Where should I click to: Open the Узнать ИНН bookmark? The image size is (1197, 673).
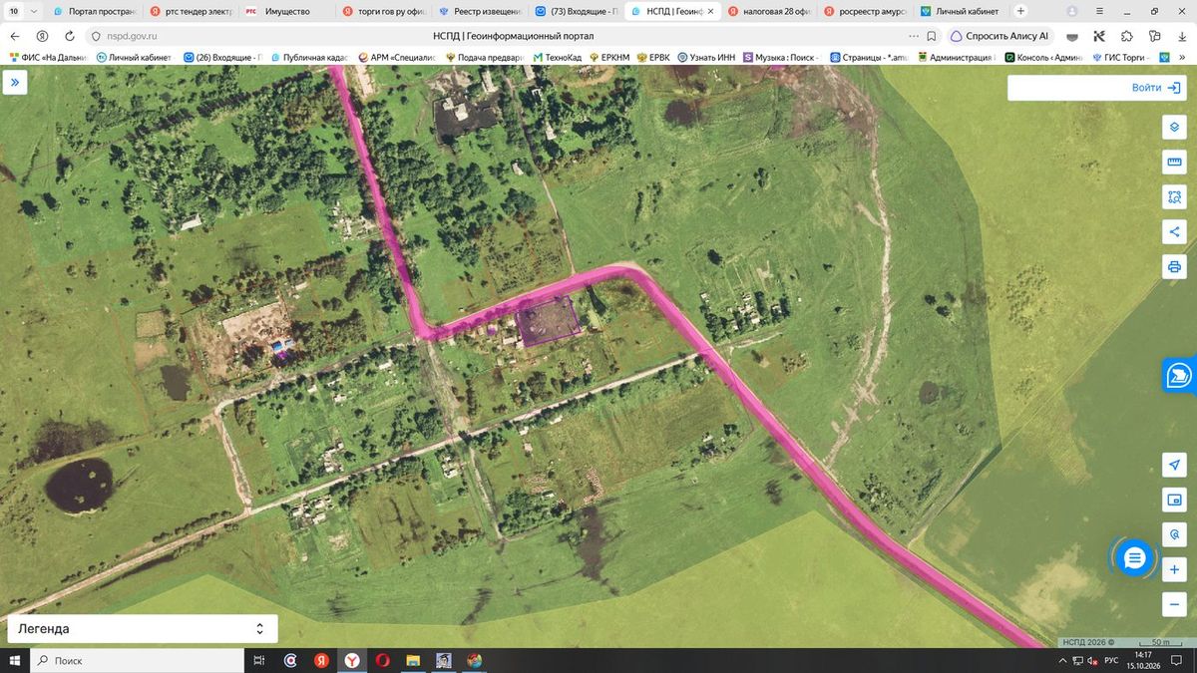[x=705, y=58]
